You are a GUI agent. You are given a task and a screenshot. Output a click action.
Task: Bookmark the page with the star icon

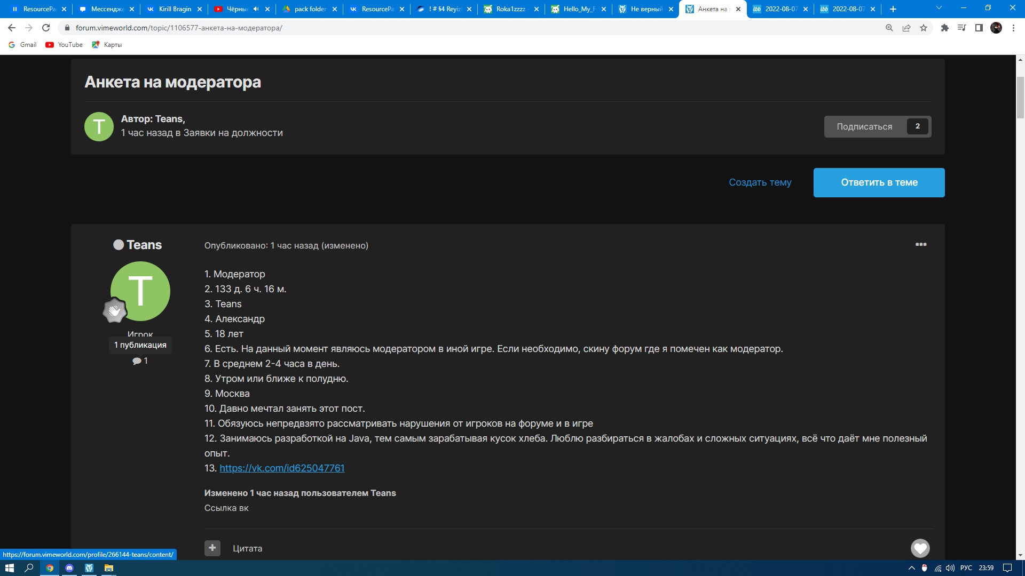pyautogui.click(x=924, y=28)
